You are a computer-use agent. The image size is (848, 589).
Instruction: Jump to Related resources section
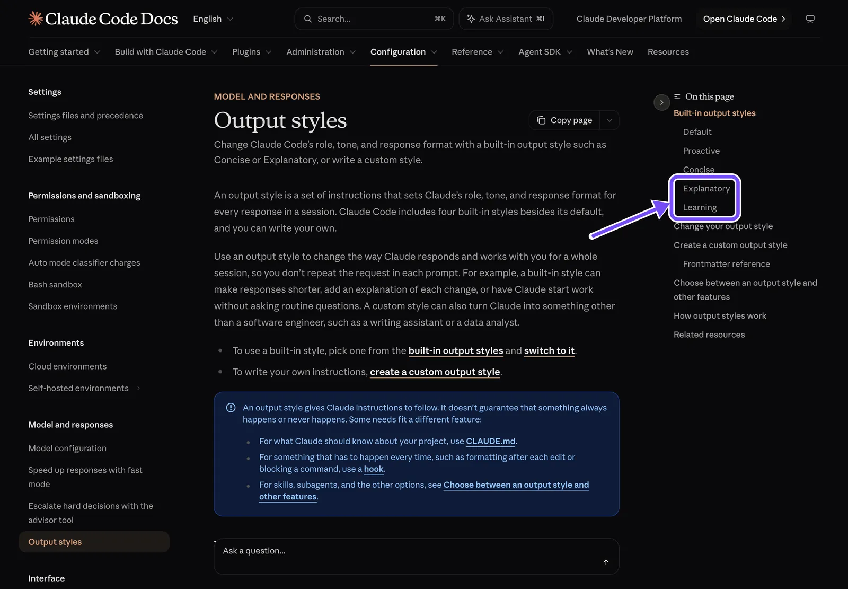tap(709, 335)
